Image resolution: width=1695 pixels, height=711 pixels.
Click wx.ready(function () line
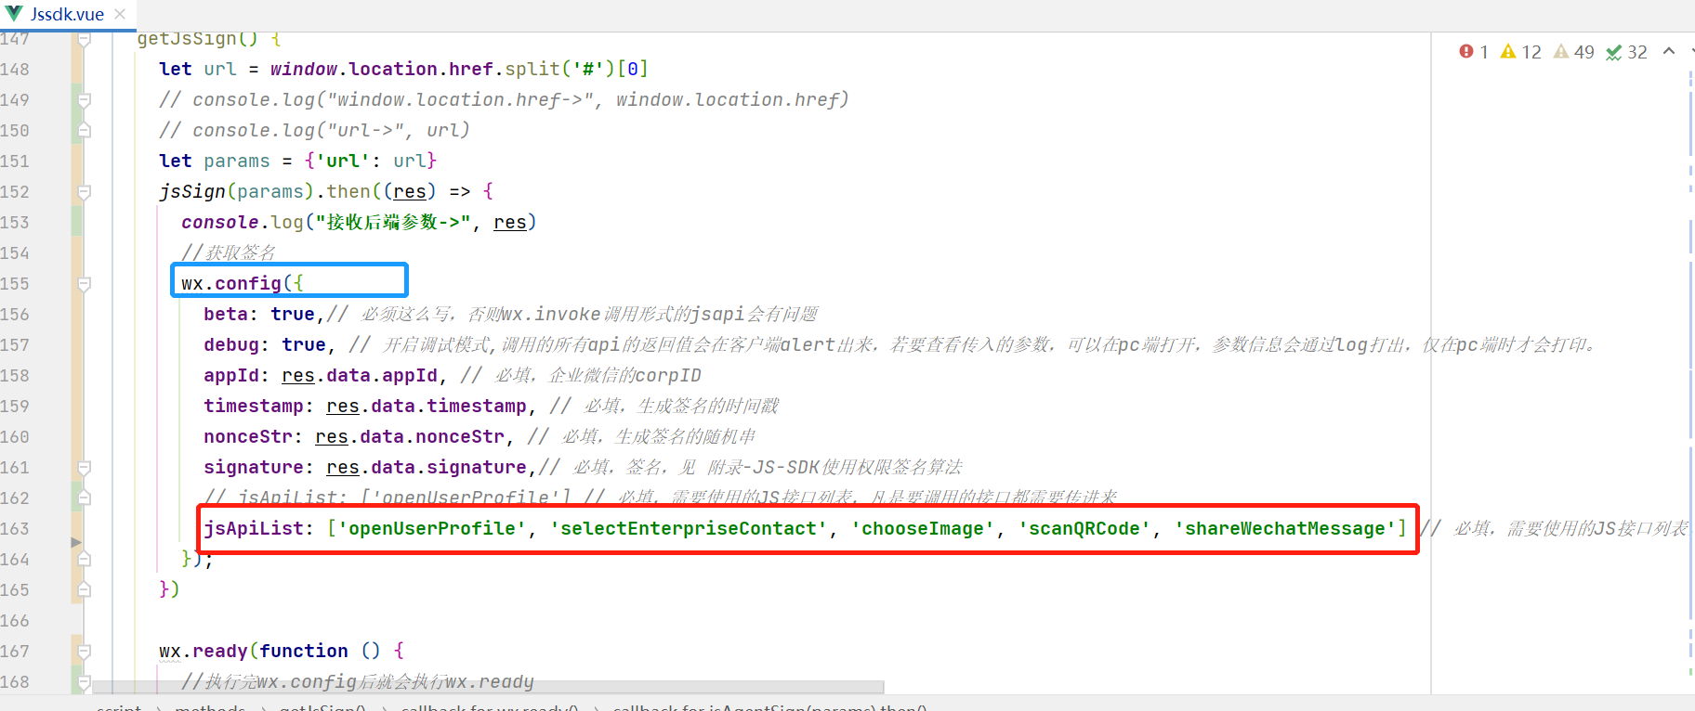click(x=282, y=651)
